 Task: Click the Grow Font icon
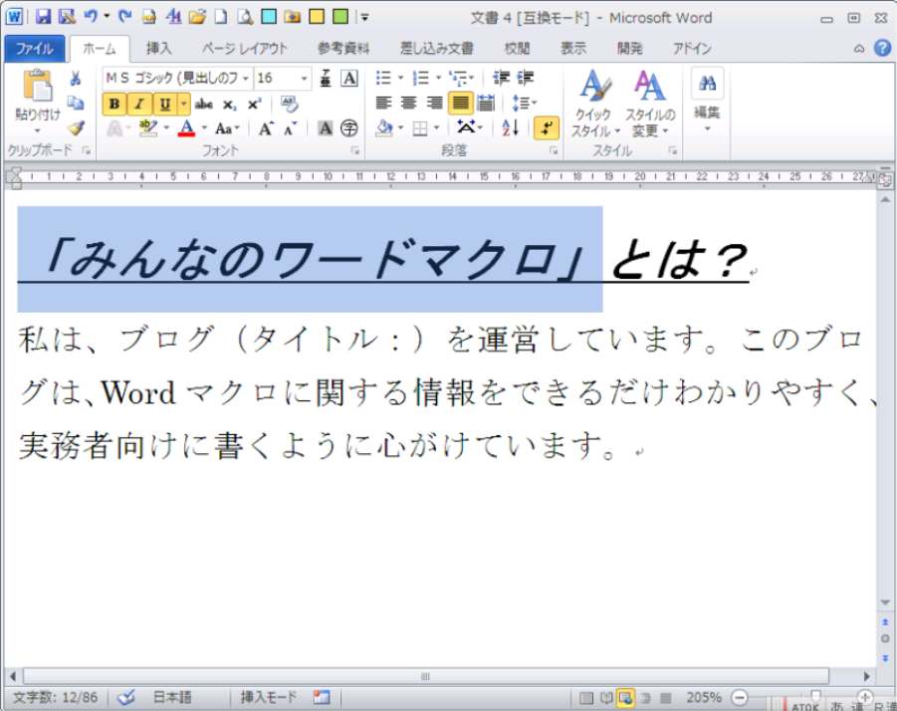click(x=266, y=128)
